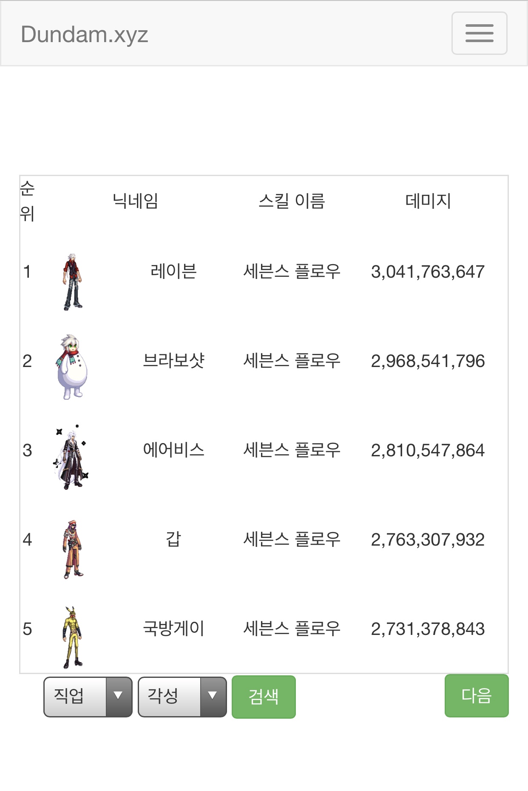528x791 pixels.
Task: Click the 스킬 이름 column header
Action: [x=292, y=201]
